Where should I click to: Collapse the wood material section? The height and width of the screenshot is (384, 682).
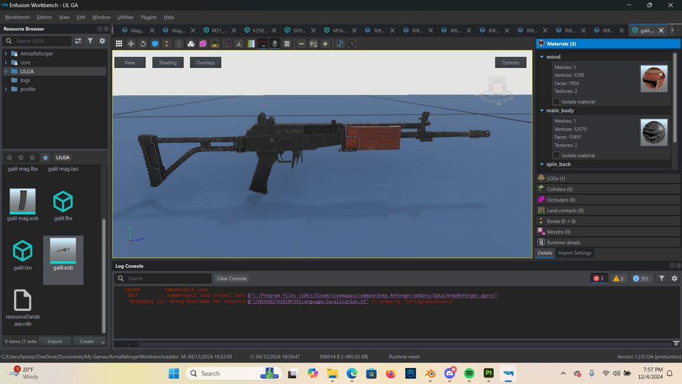(x=542, y=57)
